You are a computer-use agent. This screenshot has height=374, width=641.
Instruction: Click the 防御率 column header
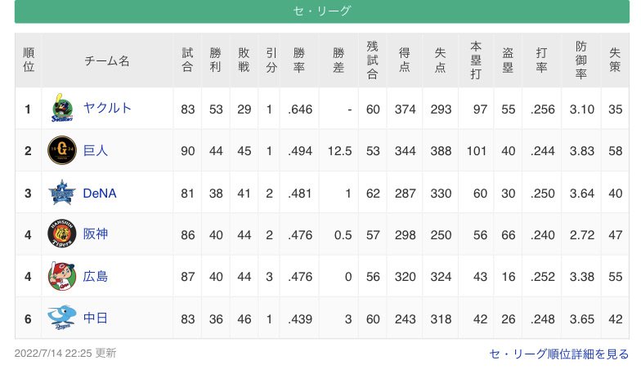[x=580, y=60]
